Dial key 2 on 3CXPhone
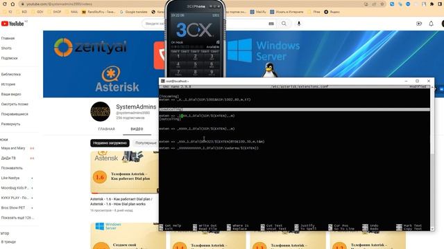The image size is (444, 249). (195, 57)
